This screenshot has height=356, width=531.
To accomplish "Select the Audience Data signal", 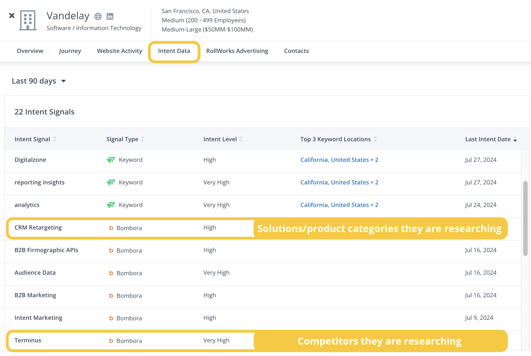I will 35,273.
